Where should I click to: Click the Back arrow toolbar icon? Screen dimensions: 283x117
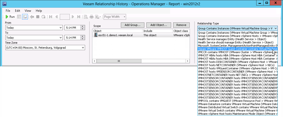(x=32, y=17)
